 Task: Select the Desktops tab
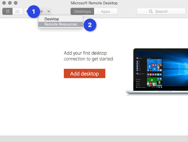[x=82, y=12]
